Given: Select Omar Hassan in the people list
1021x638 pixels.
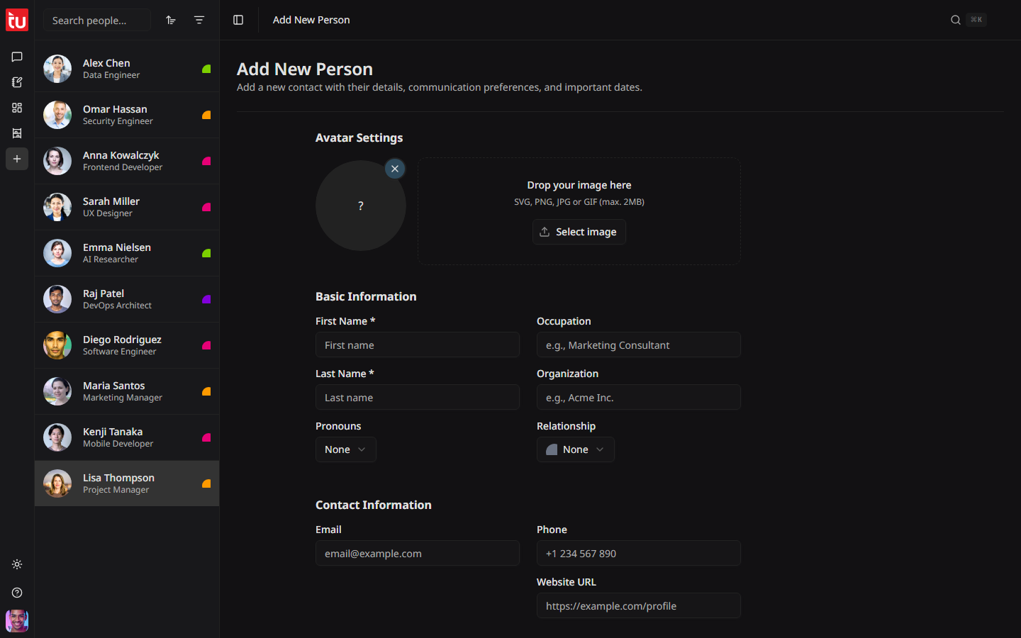Looking at the screenshot, I should click(x=127, y=115).
